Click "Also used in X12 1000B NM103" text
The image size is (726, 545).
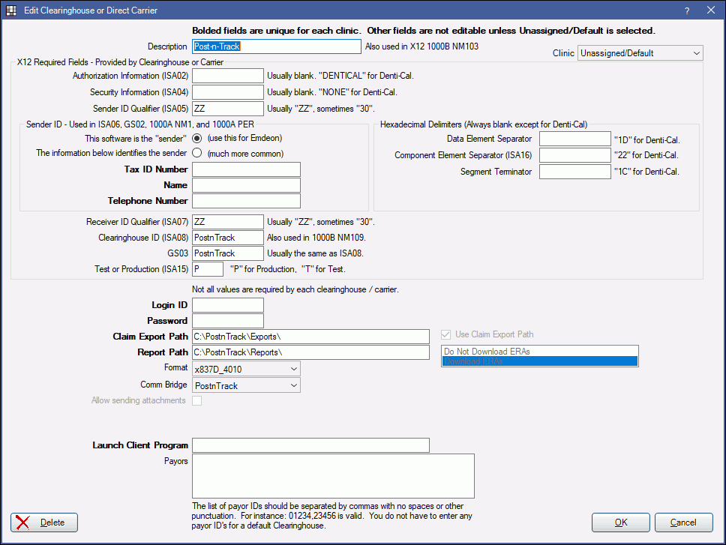coord(421,46)
